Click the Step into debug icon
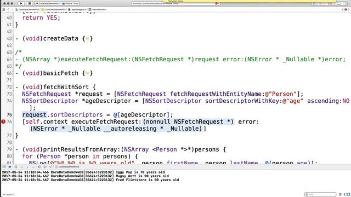Image resolution: width=351 pixels, height=197 pixels. (27, 167)
